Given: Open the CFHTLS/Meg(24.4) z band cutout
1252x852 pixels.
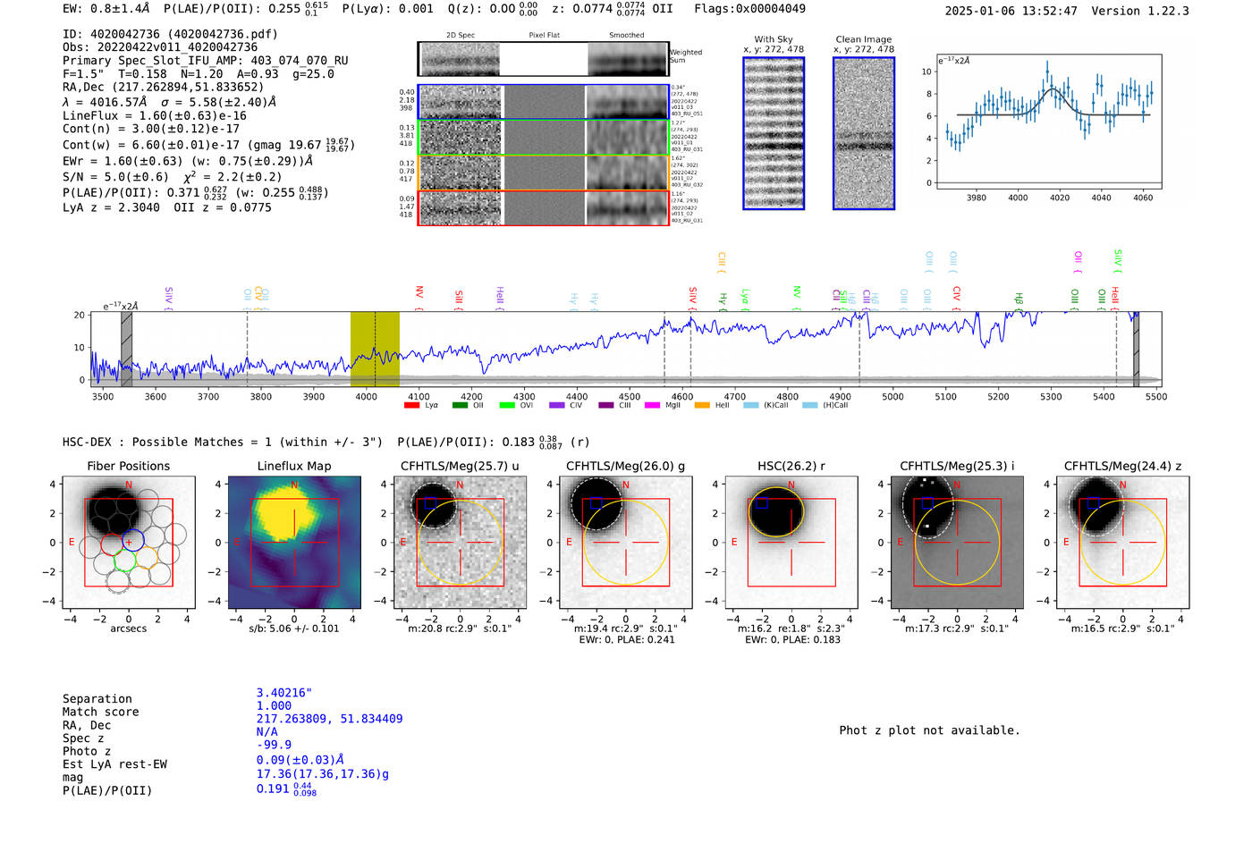Looking at the screenshot, I should 1123,542.
